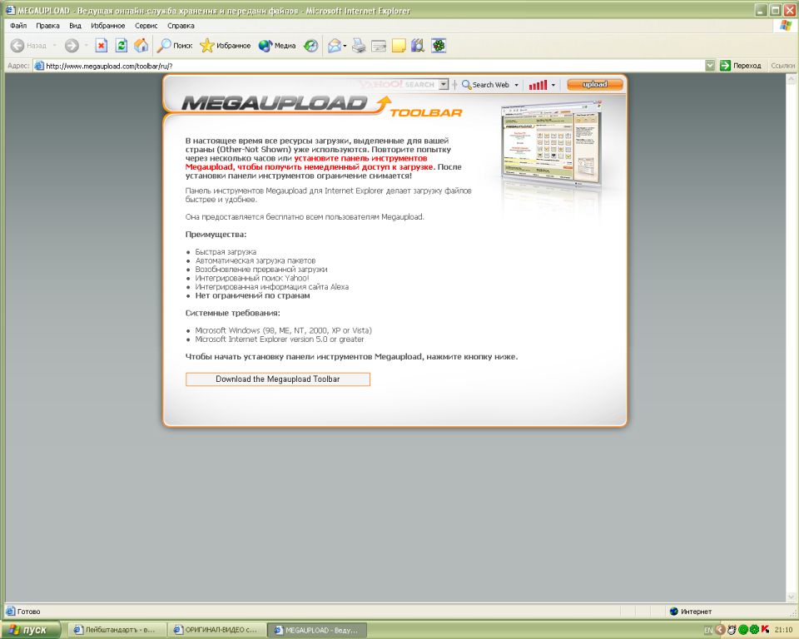The image size is (799, 639).
Task: Click the MEGAUPLOAD taskbar window button
Action: 317,631
